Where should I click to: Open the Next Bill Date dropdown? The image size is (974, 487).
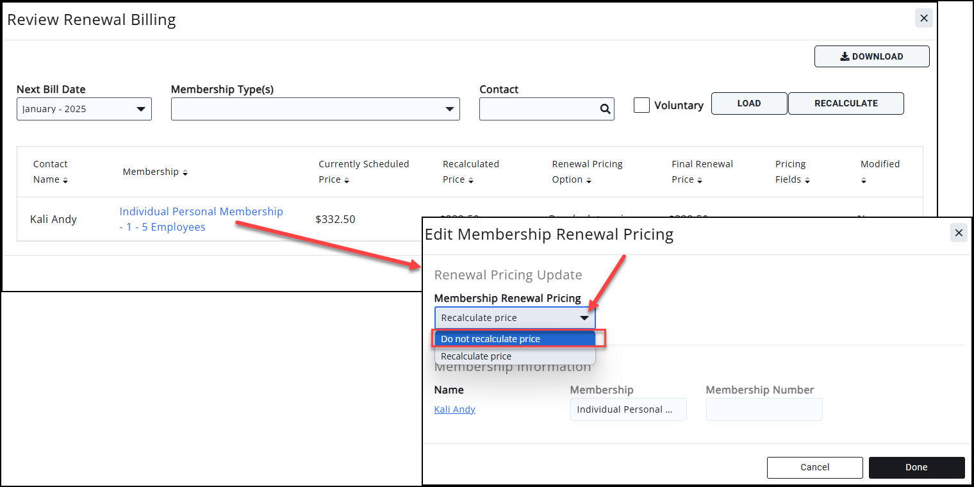(x=84, y=109)
